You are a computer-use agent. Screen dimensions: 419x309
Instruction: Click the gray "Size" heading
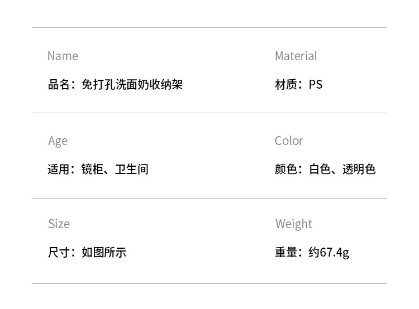pyautogui.click(x=59, y=224)
